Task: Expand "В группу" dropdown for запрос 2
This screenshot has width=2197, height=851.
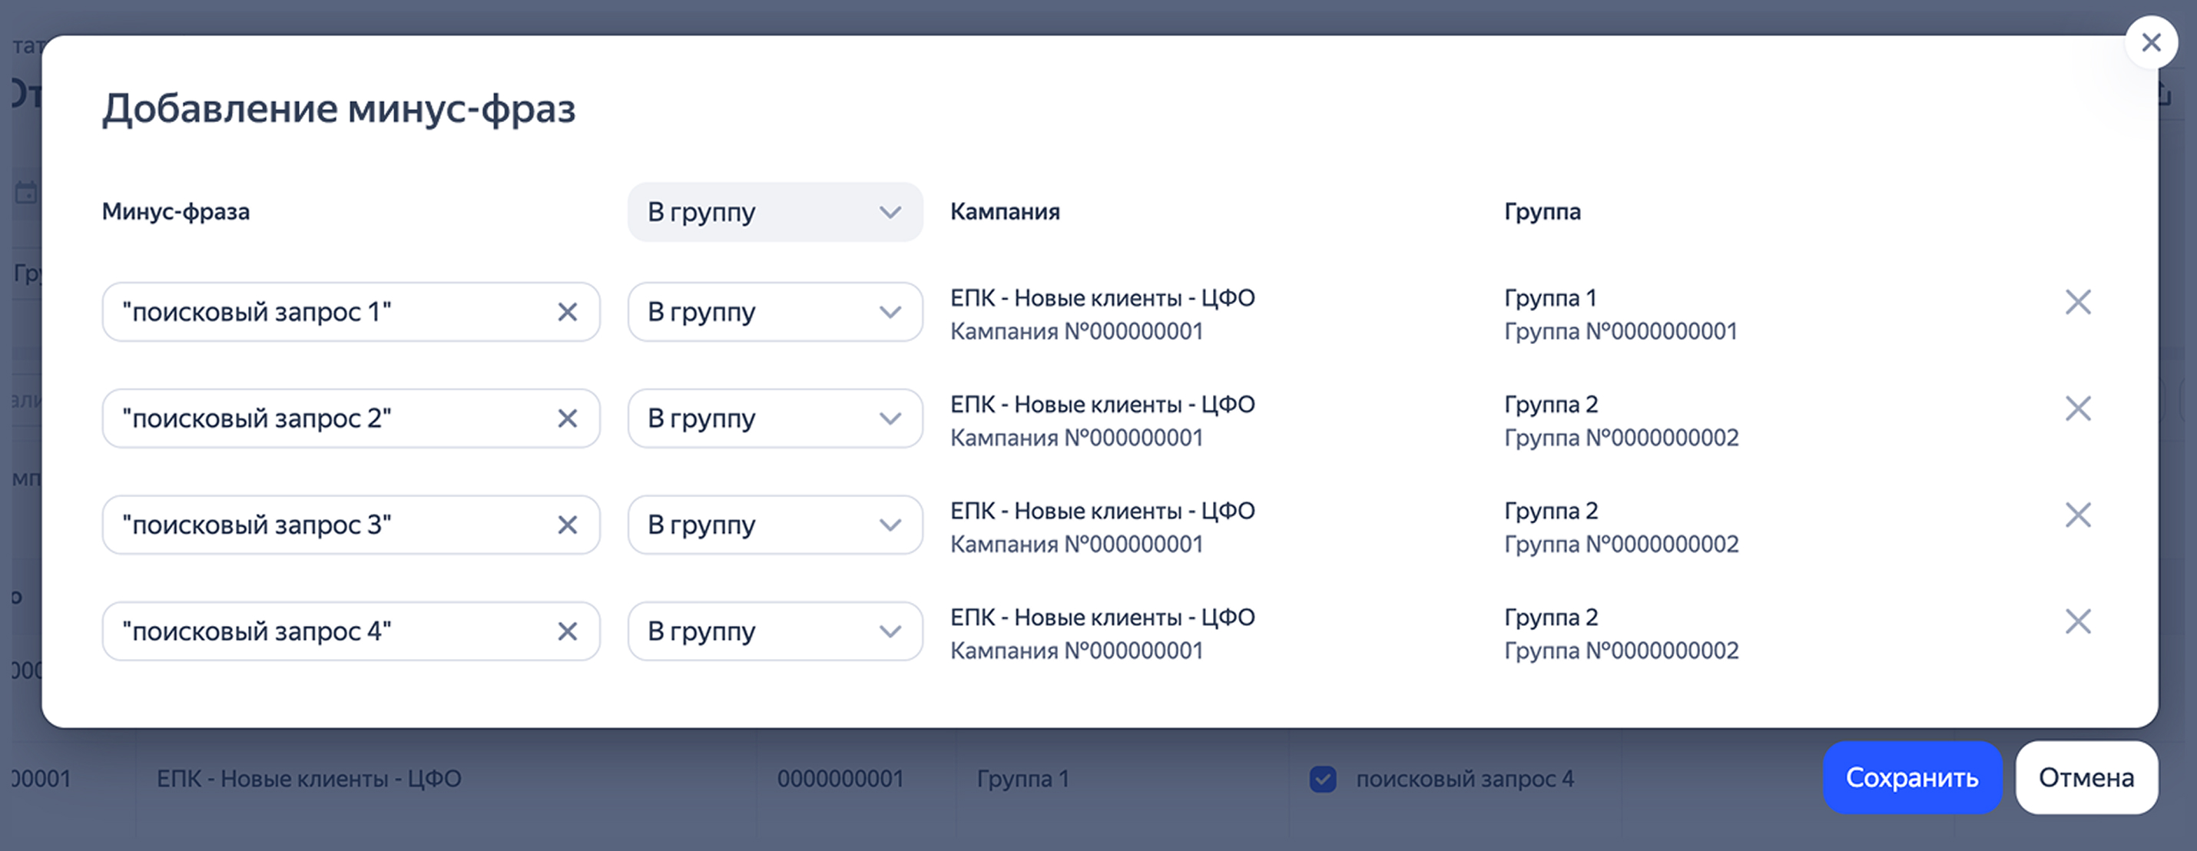Action: pyautogui.click(x=774, y=419)
